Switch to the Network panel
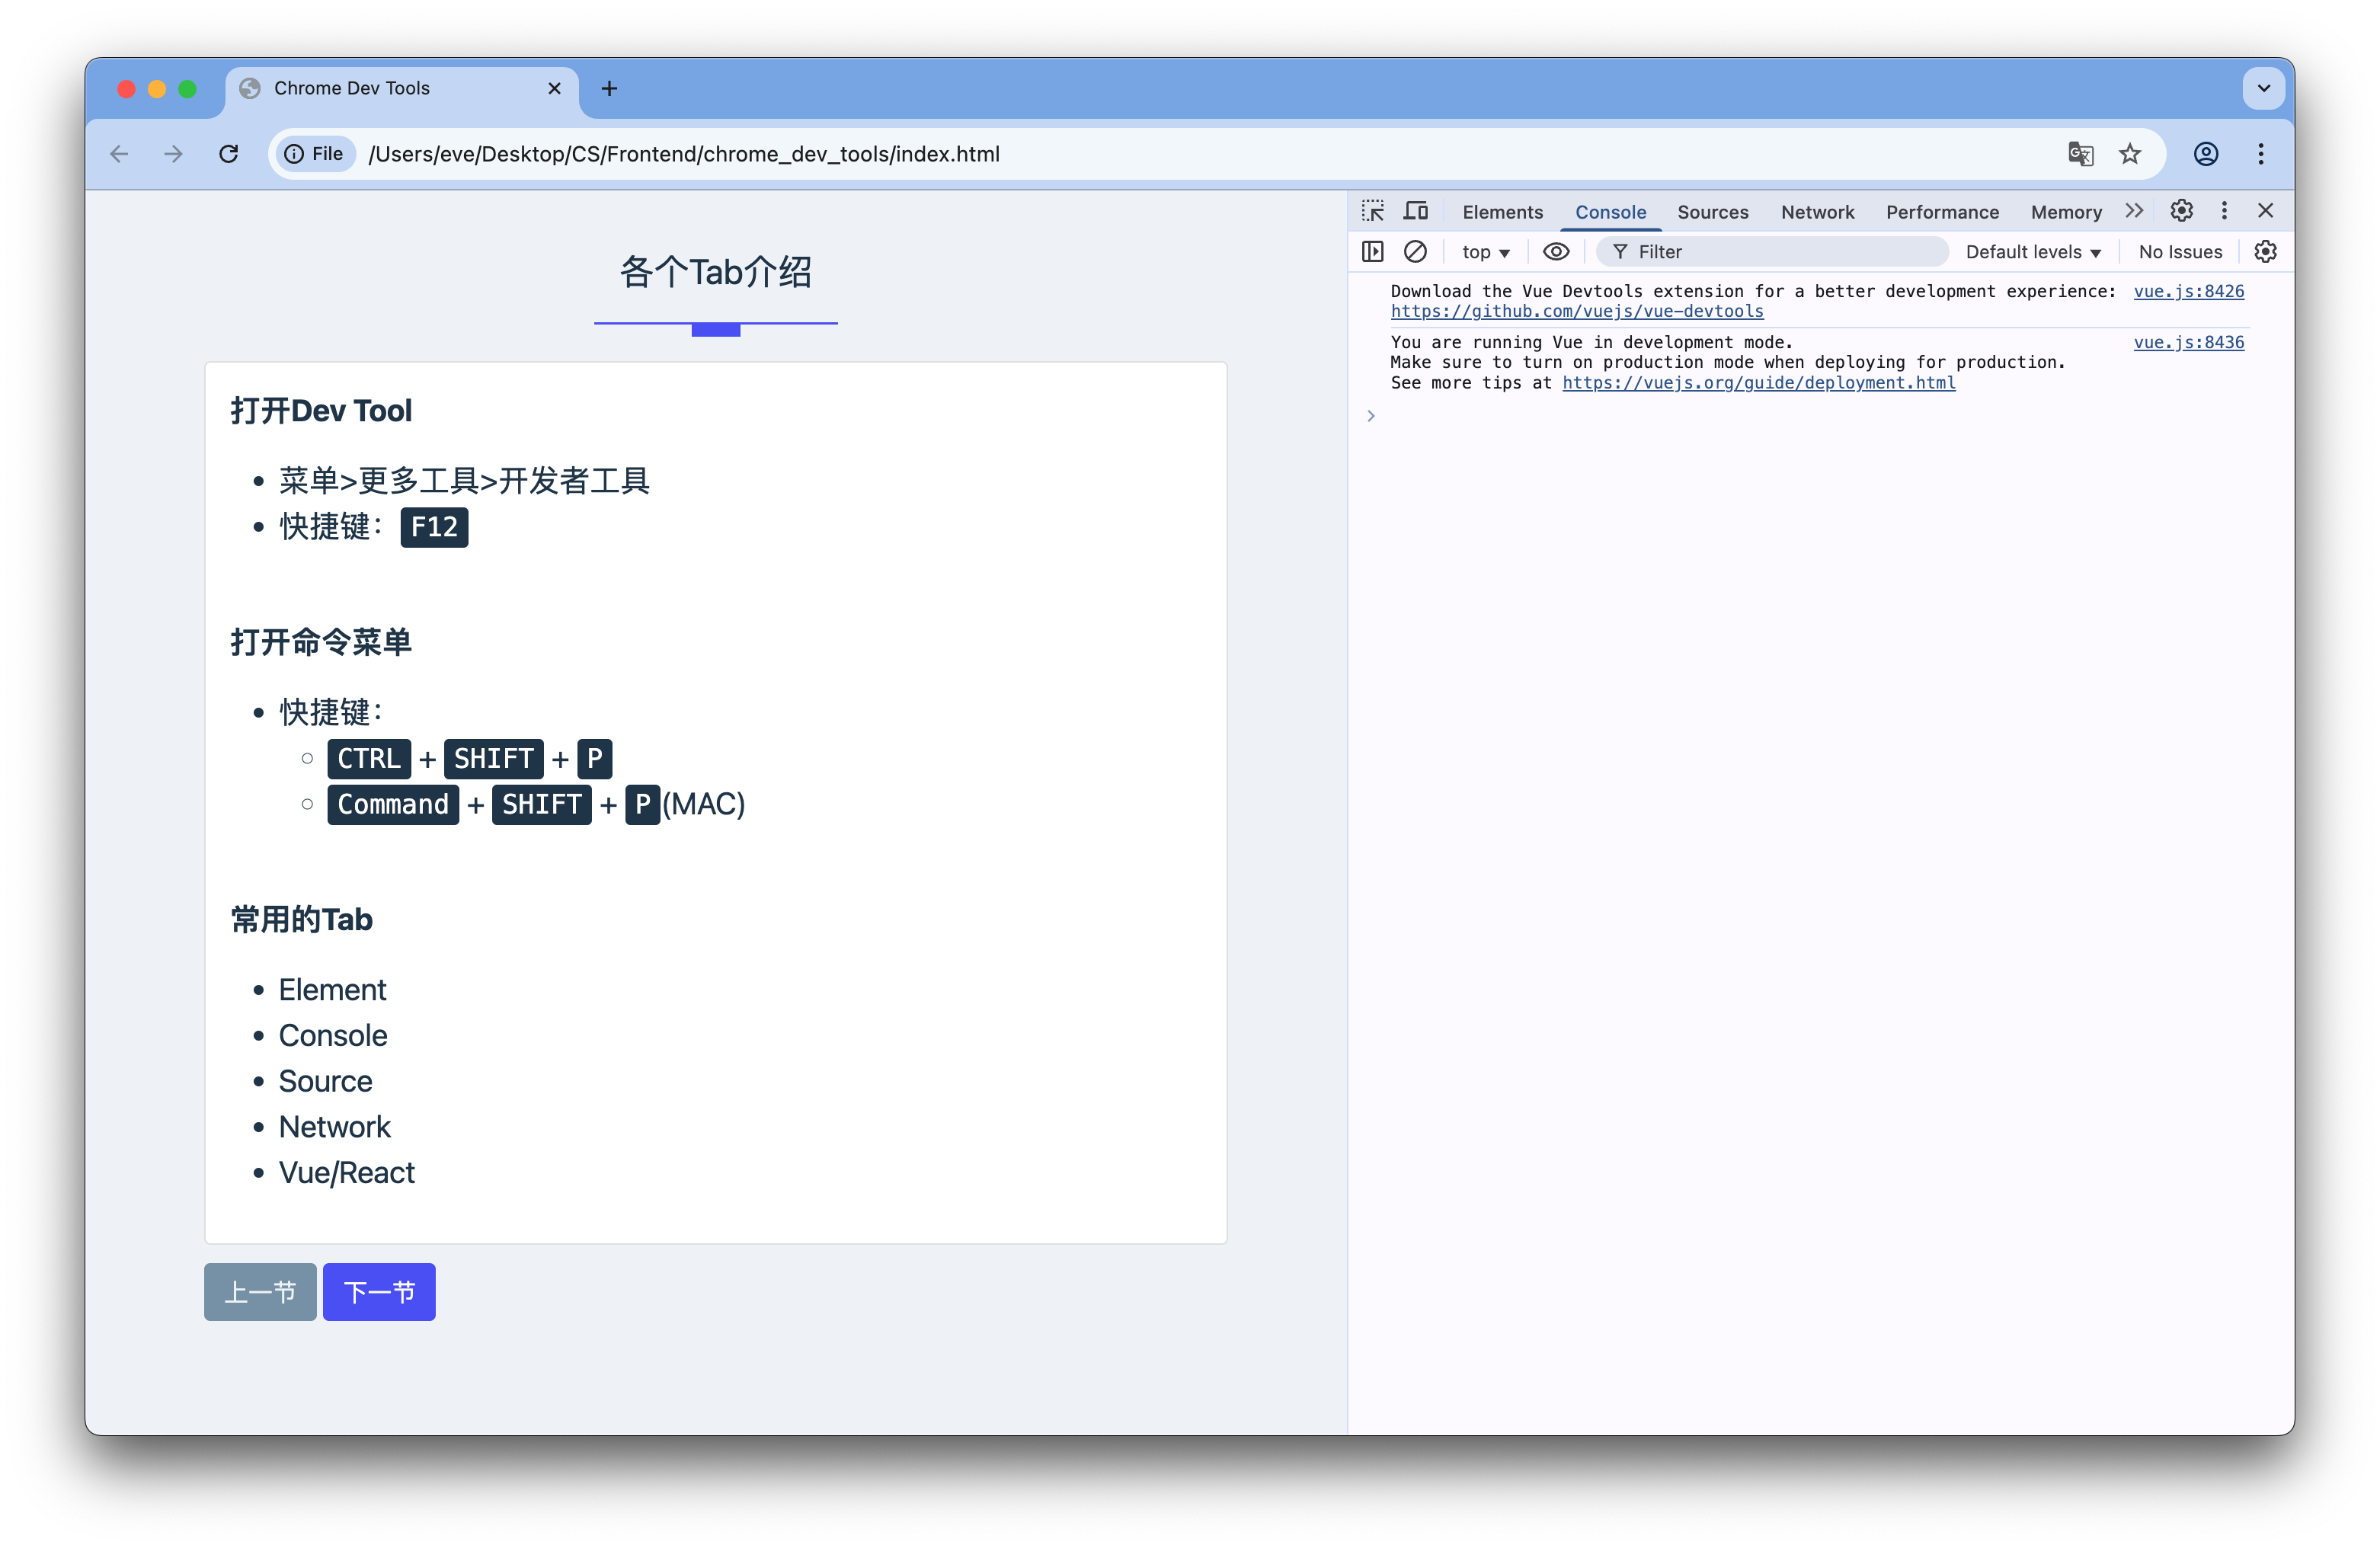Viewport: 2380px width, 1548px height. point(1817,211)
